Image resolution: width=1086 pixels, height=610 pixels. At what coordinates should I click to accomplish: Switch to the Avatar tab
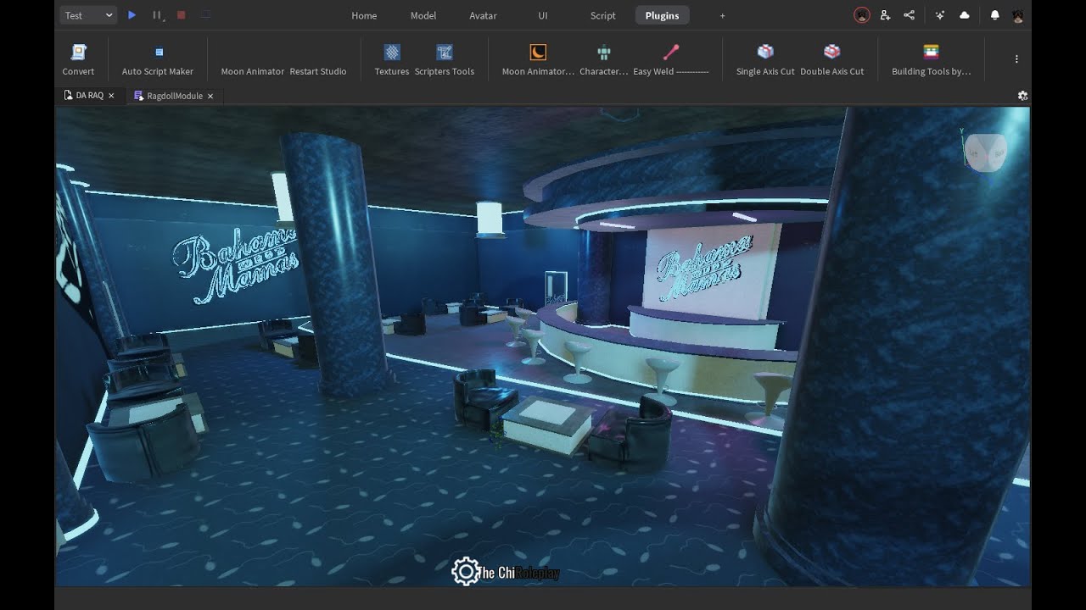(484, 15)
